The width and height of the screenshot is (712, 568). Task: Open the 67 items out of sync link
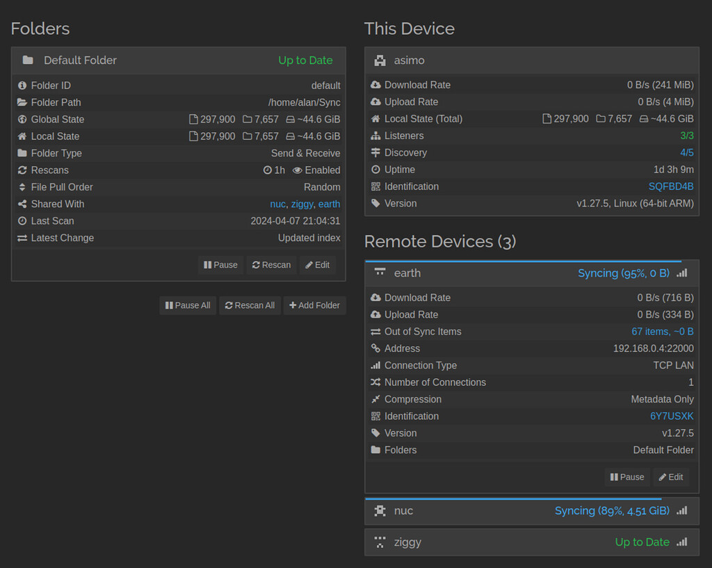tap(662, 332)
